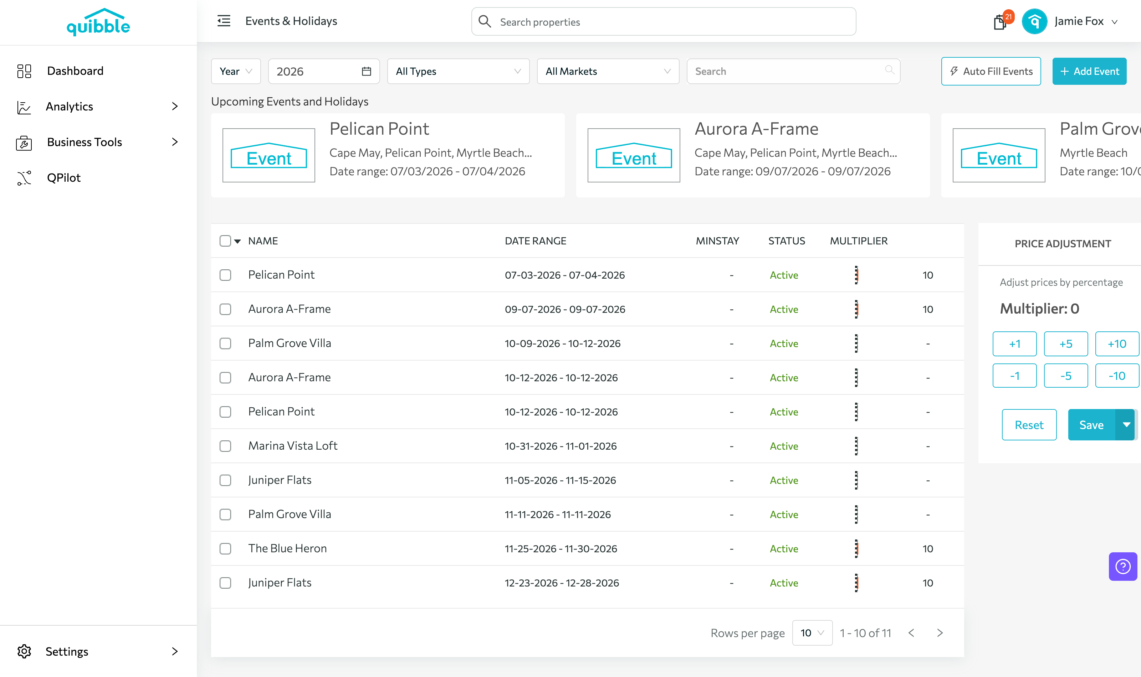
Task: Check the Marina Vista Loft row checkbox
Action: [x=225, y=446]
